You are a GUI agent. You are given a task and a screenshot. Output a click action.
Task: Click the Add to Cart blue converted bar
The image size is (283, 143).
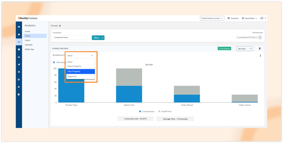point(129,94)
